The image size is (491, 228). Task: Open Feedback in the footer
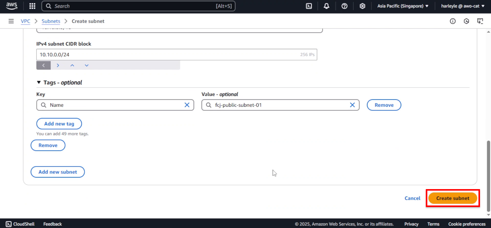click(52, 224)
